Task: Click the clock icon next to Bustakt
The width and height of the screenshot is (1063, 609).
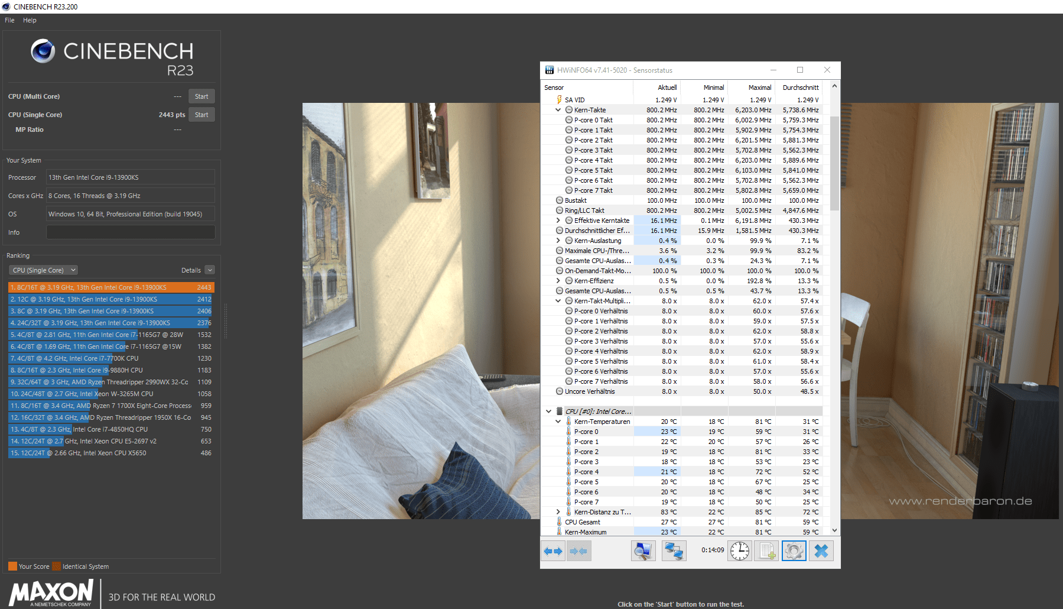Action: tap(559, 200)
